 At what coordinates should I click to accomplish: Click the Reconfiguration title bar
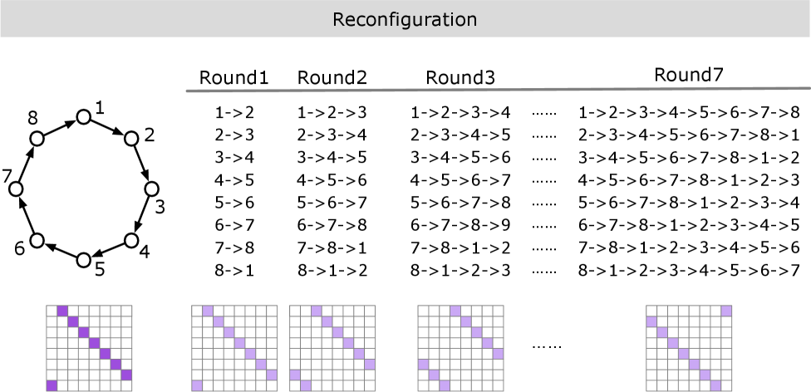pos(405,18)
